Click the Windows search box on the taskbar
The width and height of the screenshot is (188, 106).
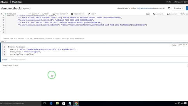[x=21, y=103]
